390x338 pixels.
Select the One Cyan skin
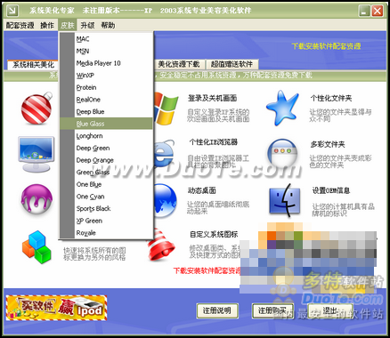[106, 197]
